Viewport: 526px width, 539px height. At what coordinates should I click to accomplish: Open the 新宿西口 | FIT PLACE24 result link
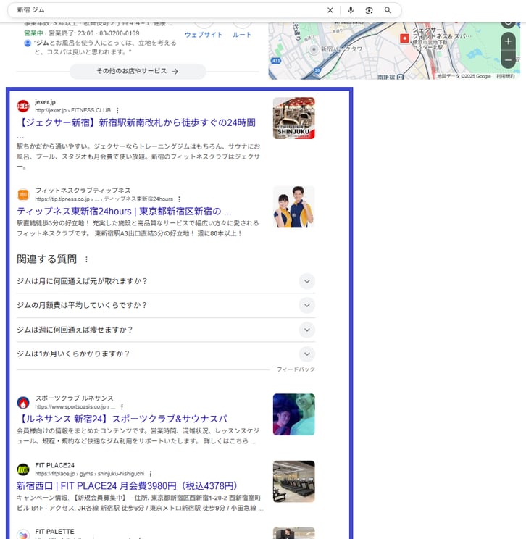127,485
